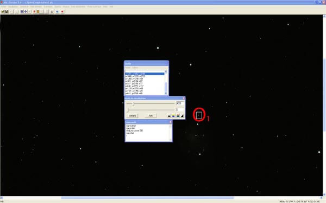The width and height of the screenshot is (326, 203).
Task: Click the Auto threshold button
Action: coord(151,116)
